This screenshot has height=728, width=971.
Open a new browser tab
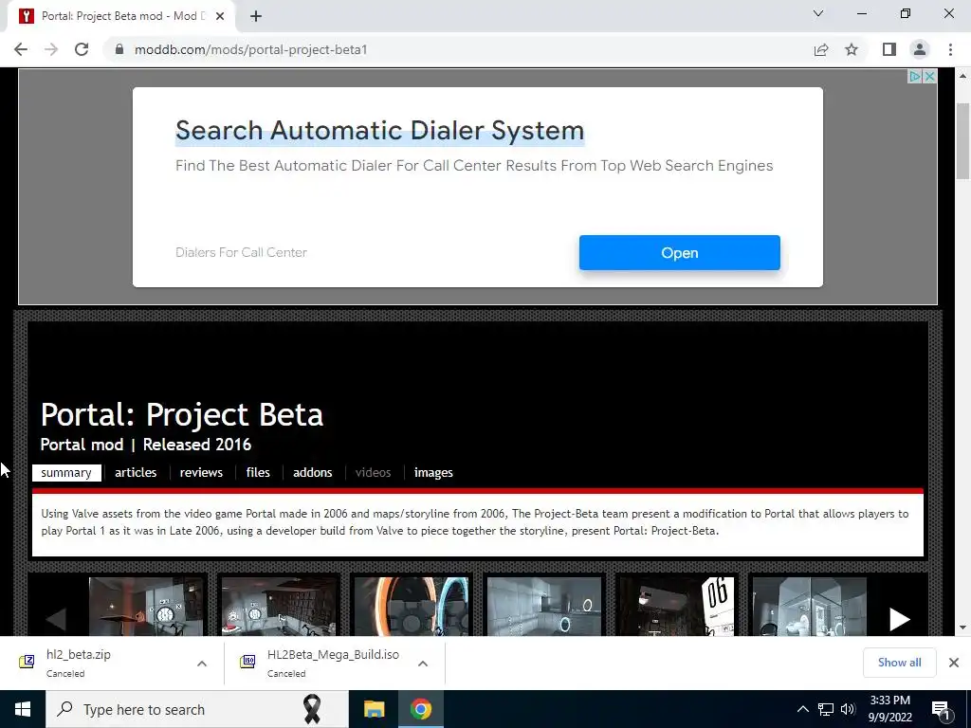(256, 16)
